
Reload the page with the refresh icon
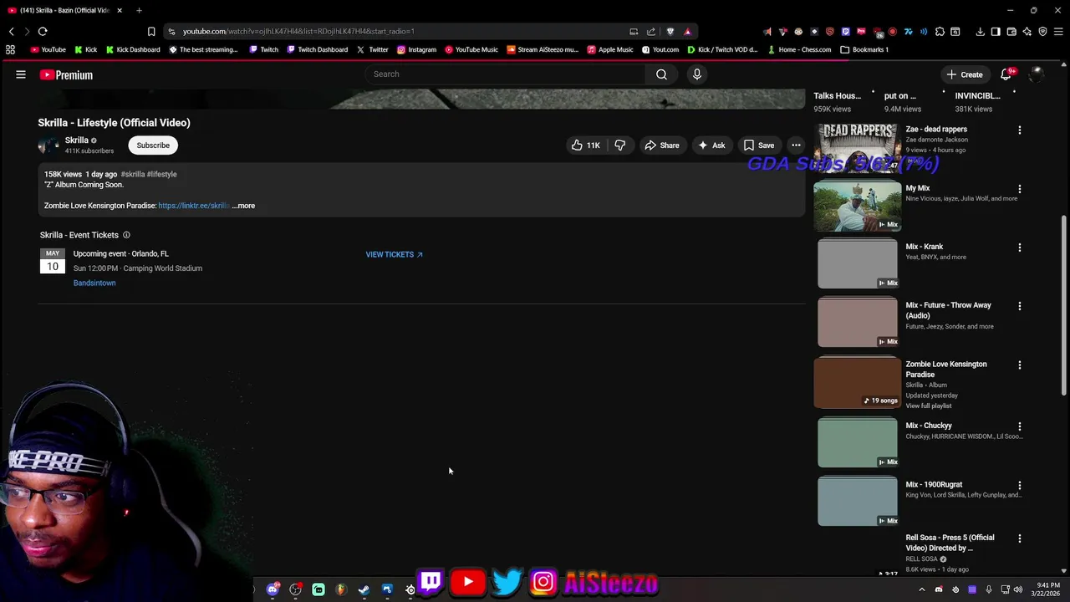click(x=43, y=32)
